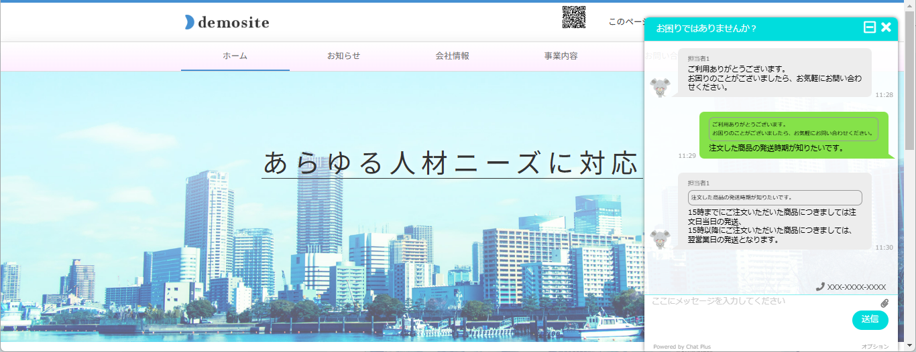Click the chat header お困りではありませんか？
Image resolution: width=916 pixels, height=352 pixels.
coord(707,28)
